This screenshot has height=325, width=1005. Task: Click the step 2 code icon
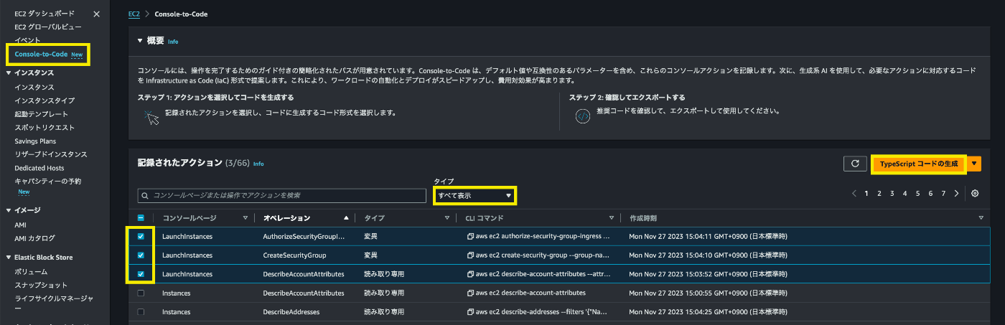pyautogui.click(x=583, y=116)
